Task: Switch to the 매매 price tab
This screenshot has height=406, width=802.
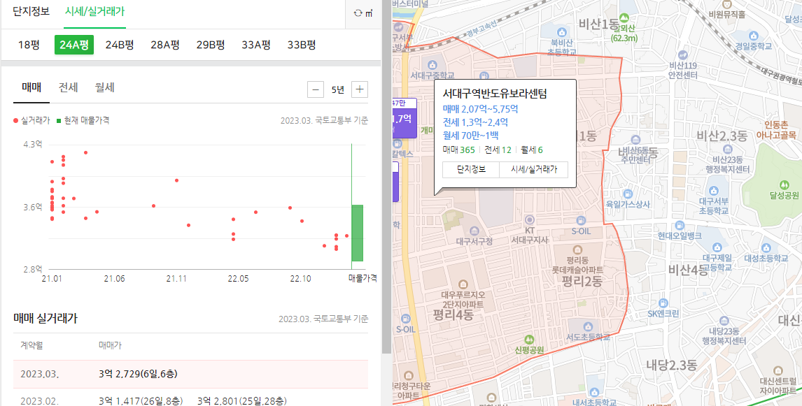Action: click(x=31, y=87)
